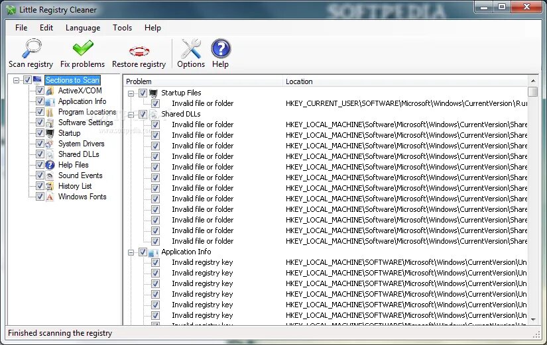Click the Help Files question icon
547x345 pixels.
50,165
